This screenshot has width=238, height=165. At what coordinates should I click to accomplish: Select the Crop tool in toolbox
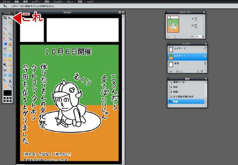(5, 18)
